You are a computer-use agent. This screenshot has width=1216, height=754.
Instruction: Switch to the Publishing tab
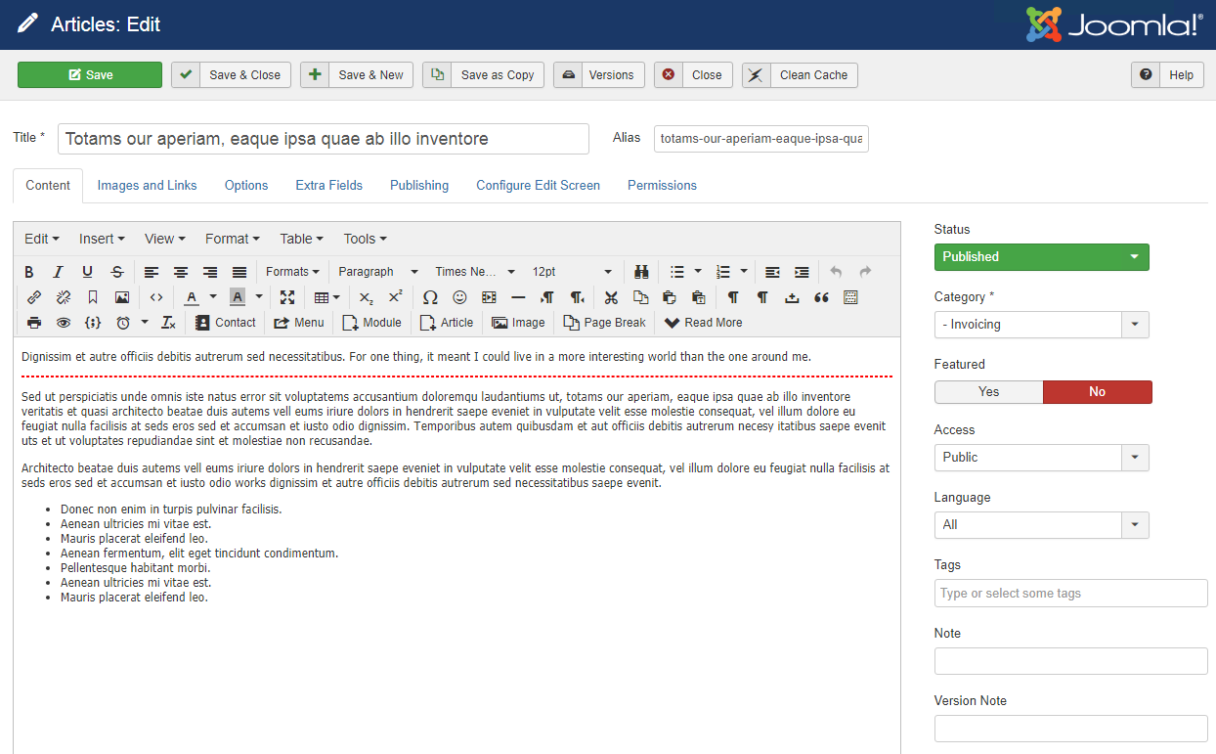(x=419, y=186)
